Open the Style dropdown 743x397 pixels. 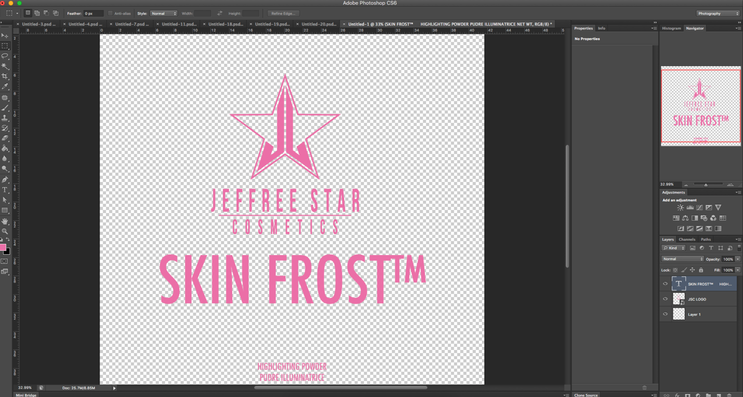pyautogui.click(x=163, y=13)
